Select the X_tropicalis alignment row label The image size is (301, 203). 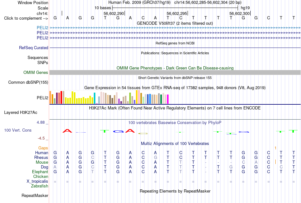[37, 181]
